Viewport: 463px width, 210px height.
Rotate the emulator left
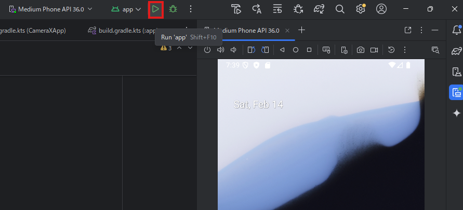[252, 50]
